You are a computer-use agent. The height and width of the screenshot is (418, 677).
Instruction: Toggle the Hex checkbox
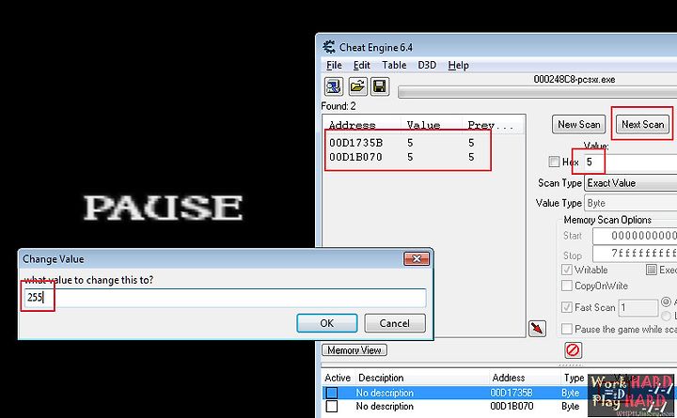[x=554, y=162]
